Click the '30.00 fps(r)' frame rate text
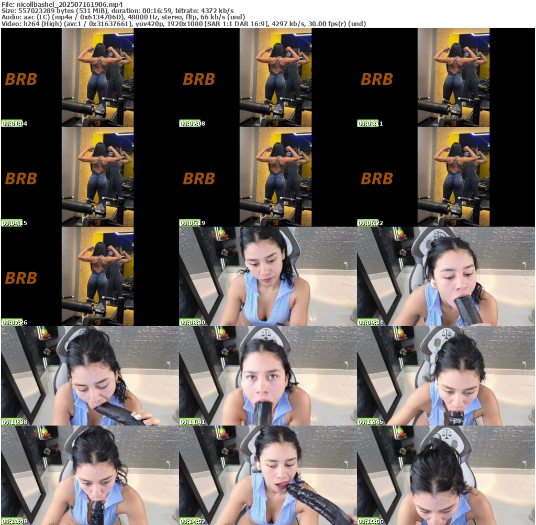The image size is (536, 525). (x=327, y=24)
